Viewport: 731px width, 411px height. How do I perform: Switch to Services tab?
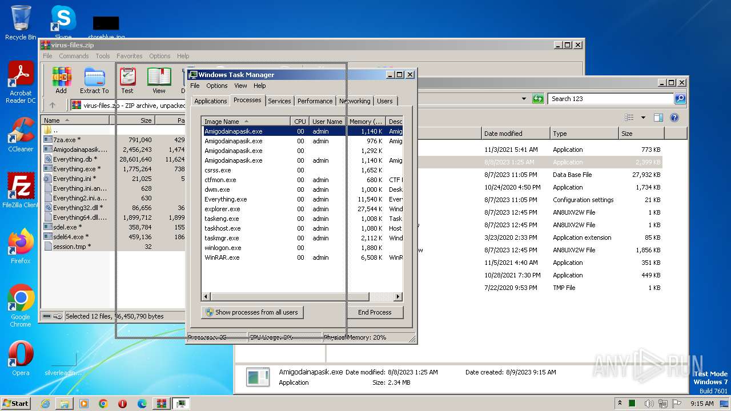pos(279,101)
